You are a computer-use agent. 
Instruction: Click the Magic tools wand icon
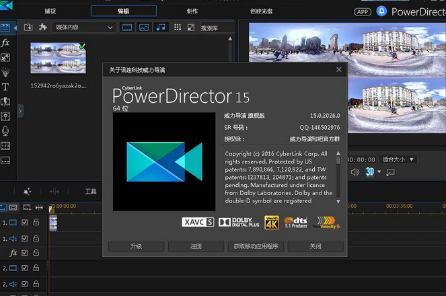point(27,191)
